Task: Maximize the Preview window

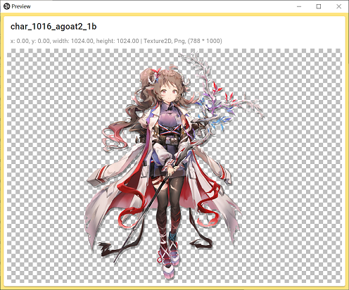Action: click(x=319, y=6)
